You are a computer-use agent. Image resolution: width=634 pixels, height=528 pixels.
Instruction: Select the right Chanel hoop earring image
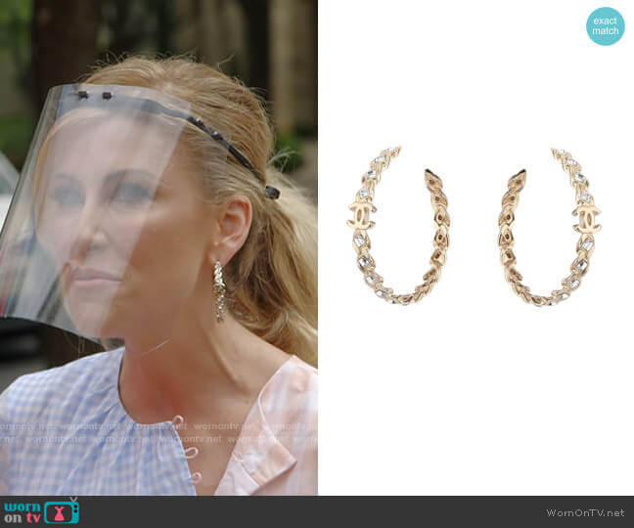(550, 227)
